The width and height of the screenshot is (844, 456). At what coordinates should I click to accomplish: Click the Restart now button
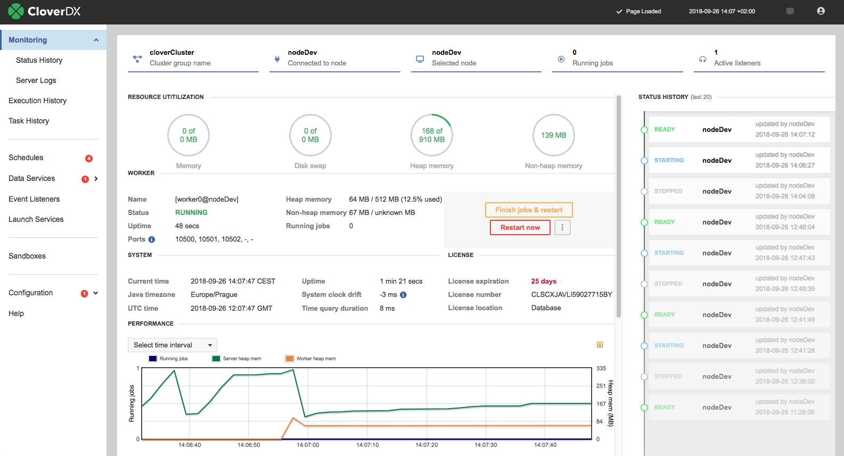(520, 228)
